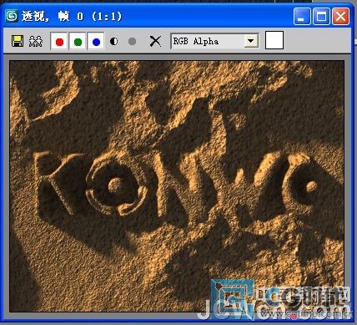Toggle the red channel display

[x=59, y=42]
